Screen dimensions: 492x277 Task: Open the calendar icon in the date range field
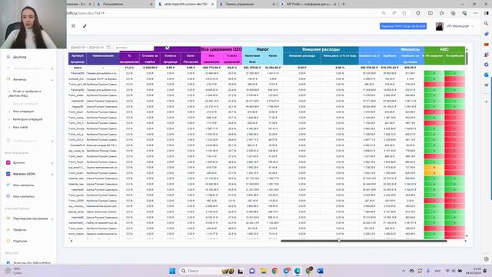[x=108, y=47]
